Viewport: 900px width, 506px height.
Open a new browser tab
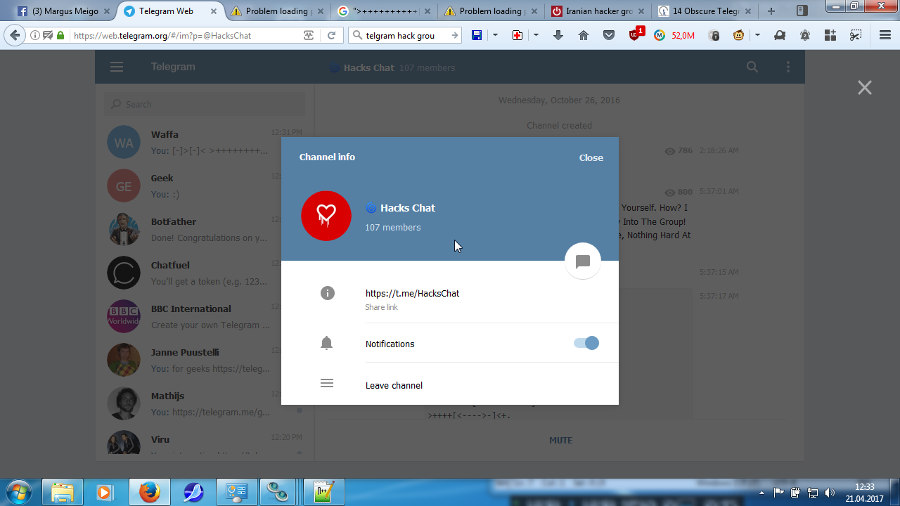click(x=771, y=11)
